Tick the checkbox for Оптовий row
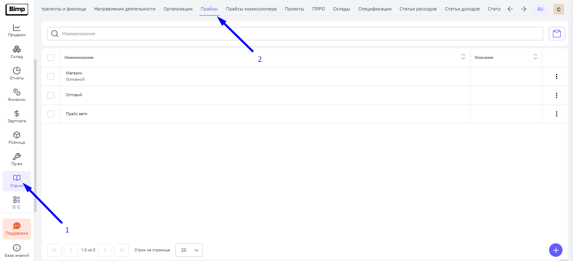The width and height of the screenshot is (573, 261). 51,95
